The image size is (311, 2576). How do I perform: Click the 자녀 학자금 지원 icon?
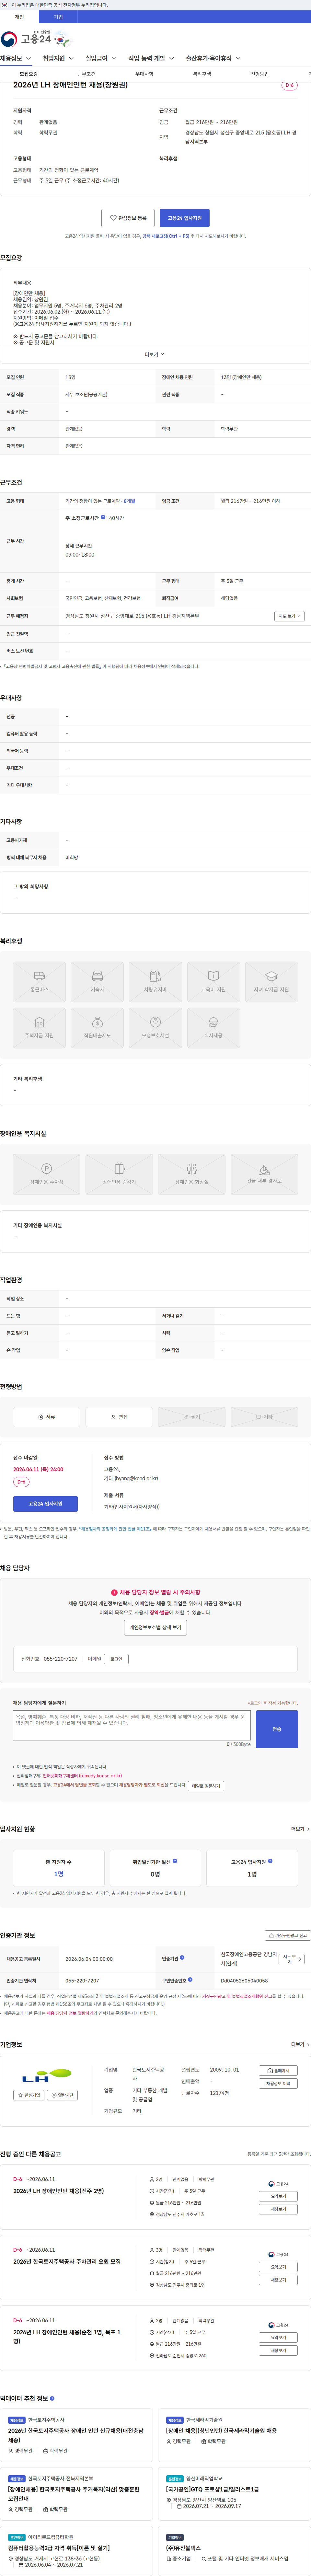point(271,982)
